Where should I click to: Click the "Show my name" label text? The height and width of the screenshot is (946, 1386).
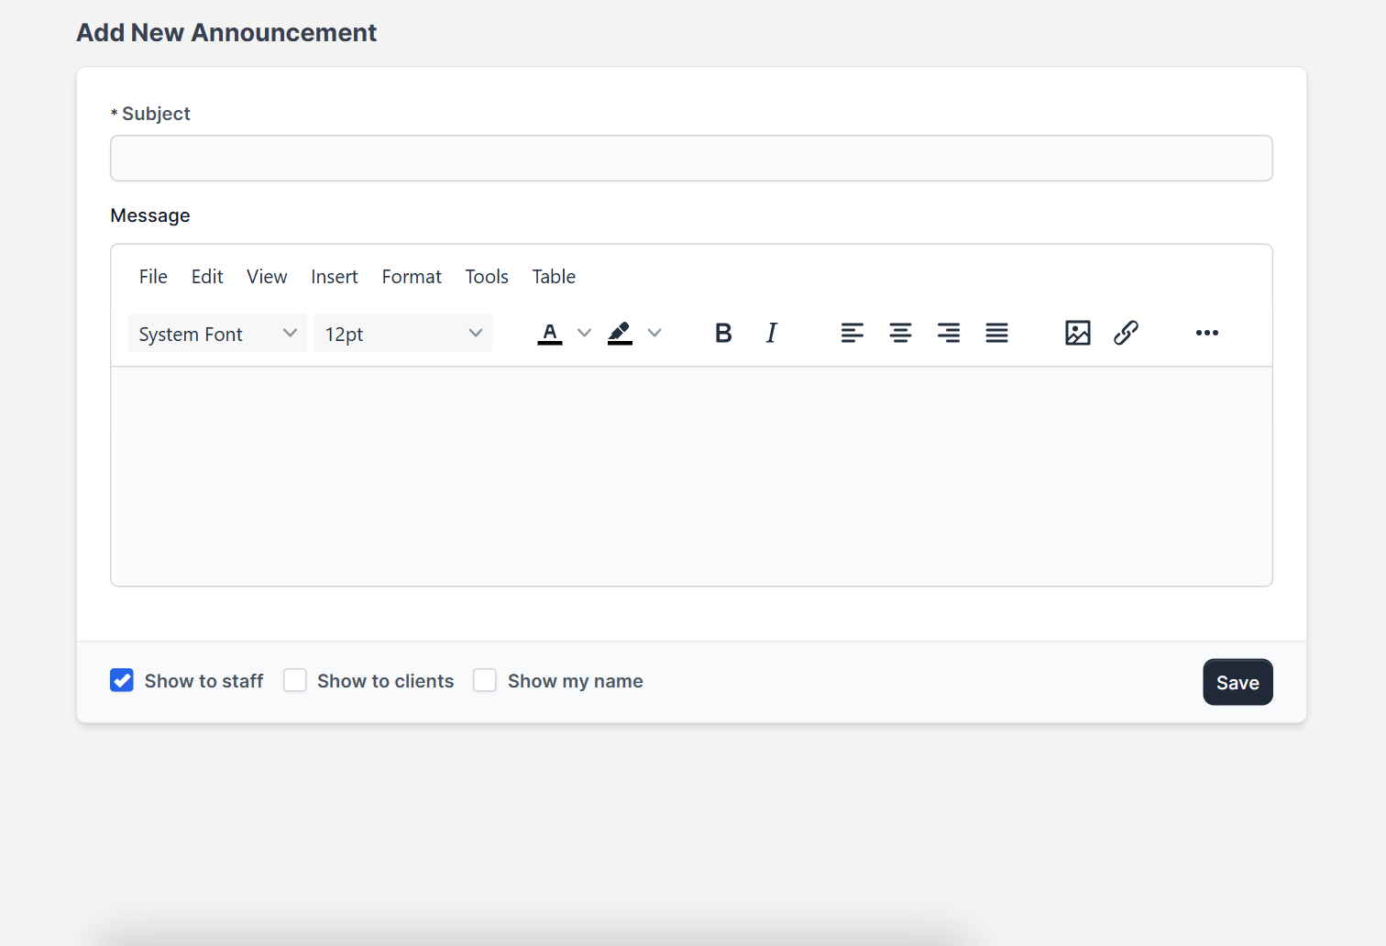tap(576, 681)
